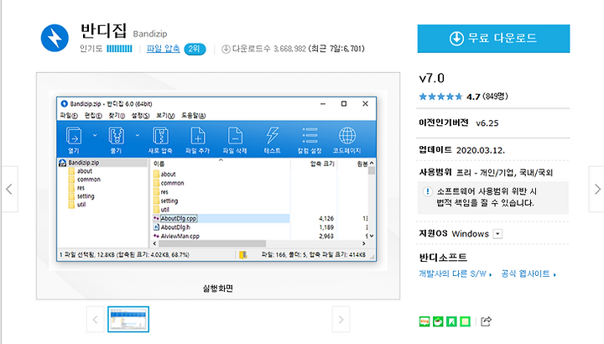The height and width of the screenshot is (344, 604).
Task: Click the 무료 다운로드 button
Action: [493, 39]
